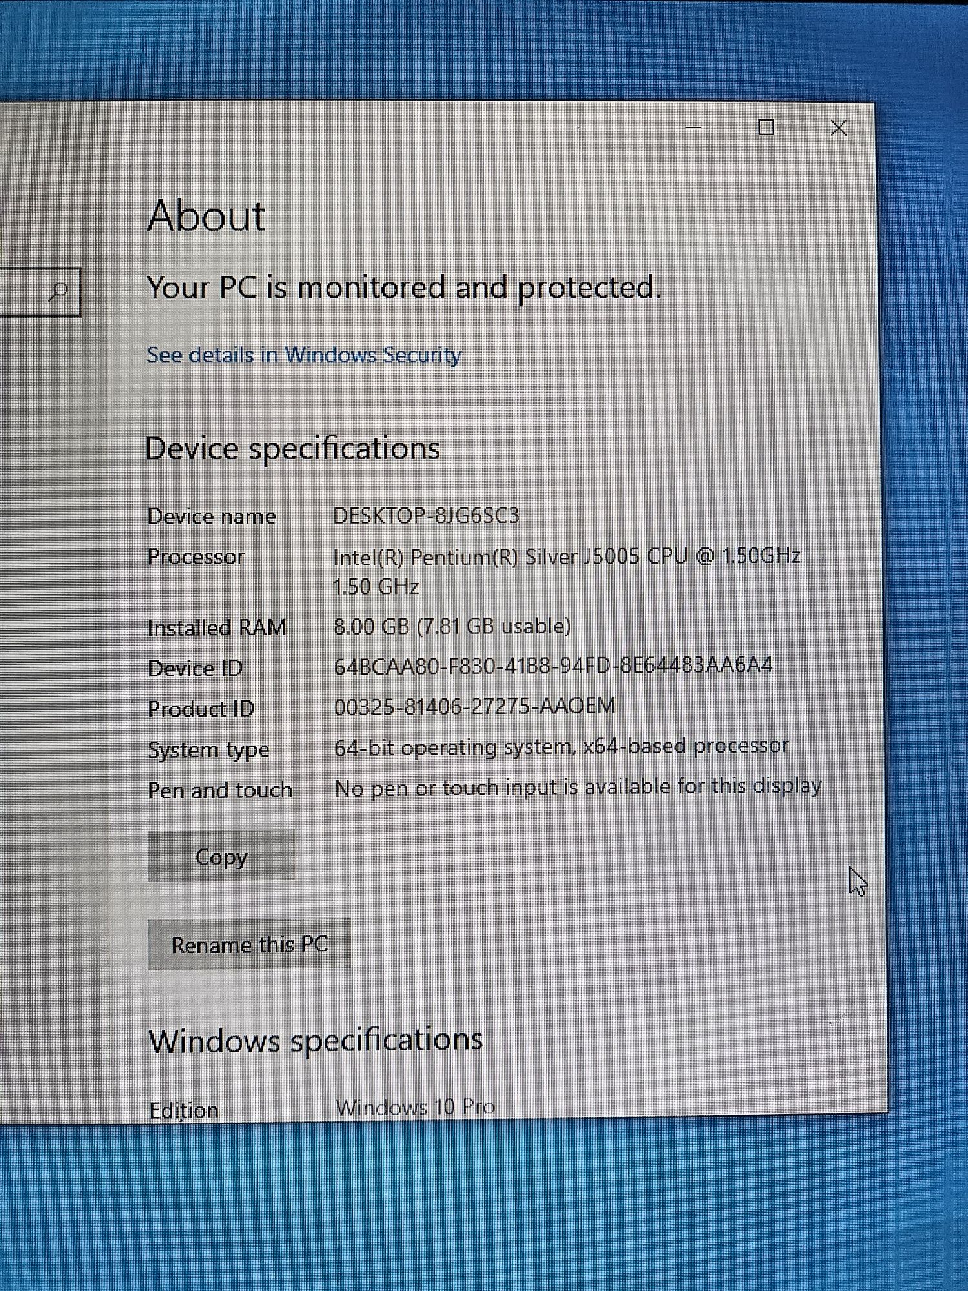Click the Windows 10 Pro edition value
The width and height of the screenshot is (968, 1291).
click(415, 1107)
